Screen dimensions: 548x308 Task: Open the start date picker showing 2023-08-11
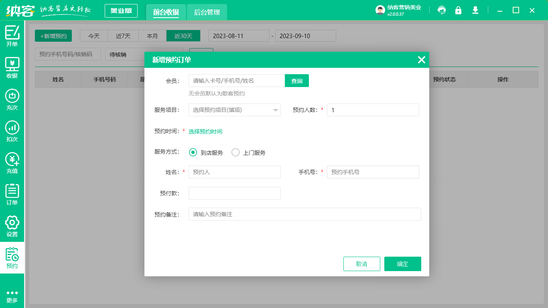pos(239,36)
